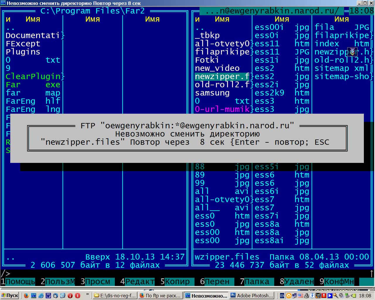The image size is (375, 300).
Task: Select the pink 0-url-mumik entry
Action: (x=222, y=109)
